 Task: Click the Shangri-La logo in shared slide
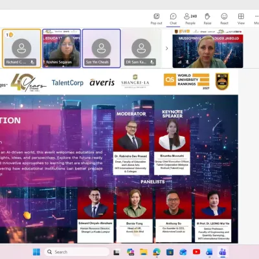[135, 81]
